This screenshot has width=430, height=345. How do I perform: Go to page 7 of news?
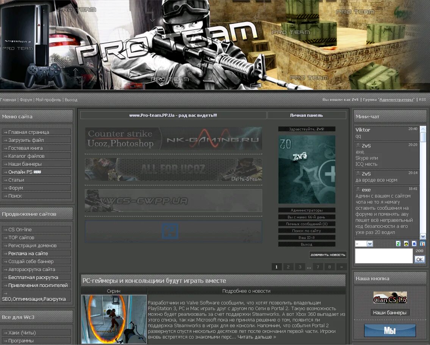point(318,267)
